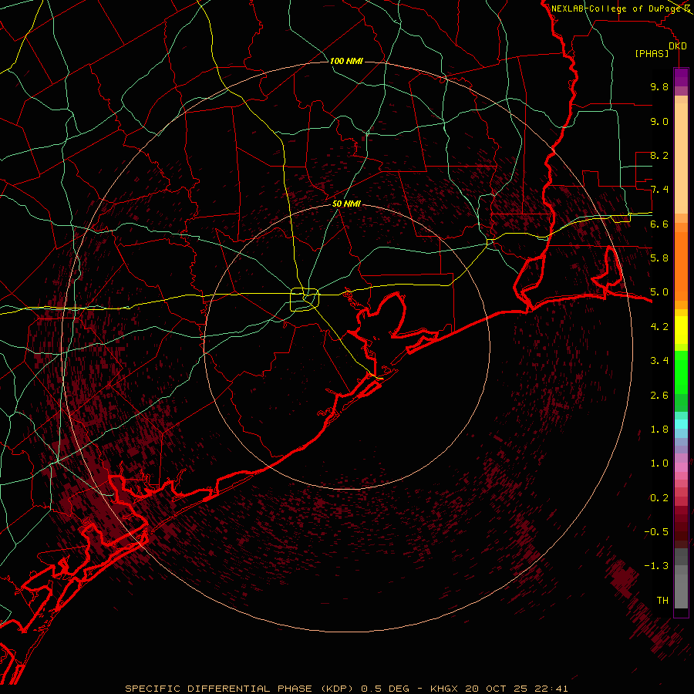Image resolution: width=694 pixels, height=694 pixels.
Task: Click the 100 NMI range ring label
Action: (x=346, y=61)
